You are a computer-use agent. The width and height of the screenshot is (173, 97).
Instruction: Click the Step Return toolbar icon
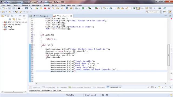click(x=62, y=8)
